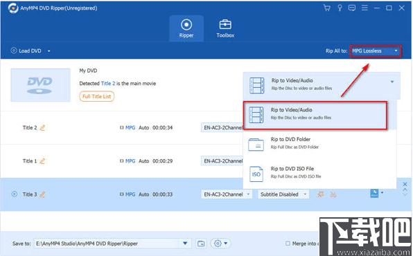Click the register key icon
The image size is (413, 256).
point(340,8)
